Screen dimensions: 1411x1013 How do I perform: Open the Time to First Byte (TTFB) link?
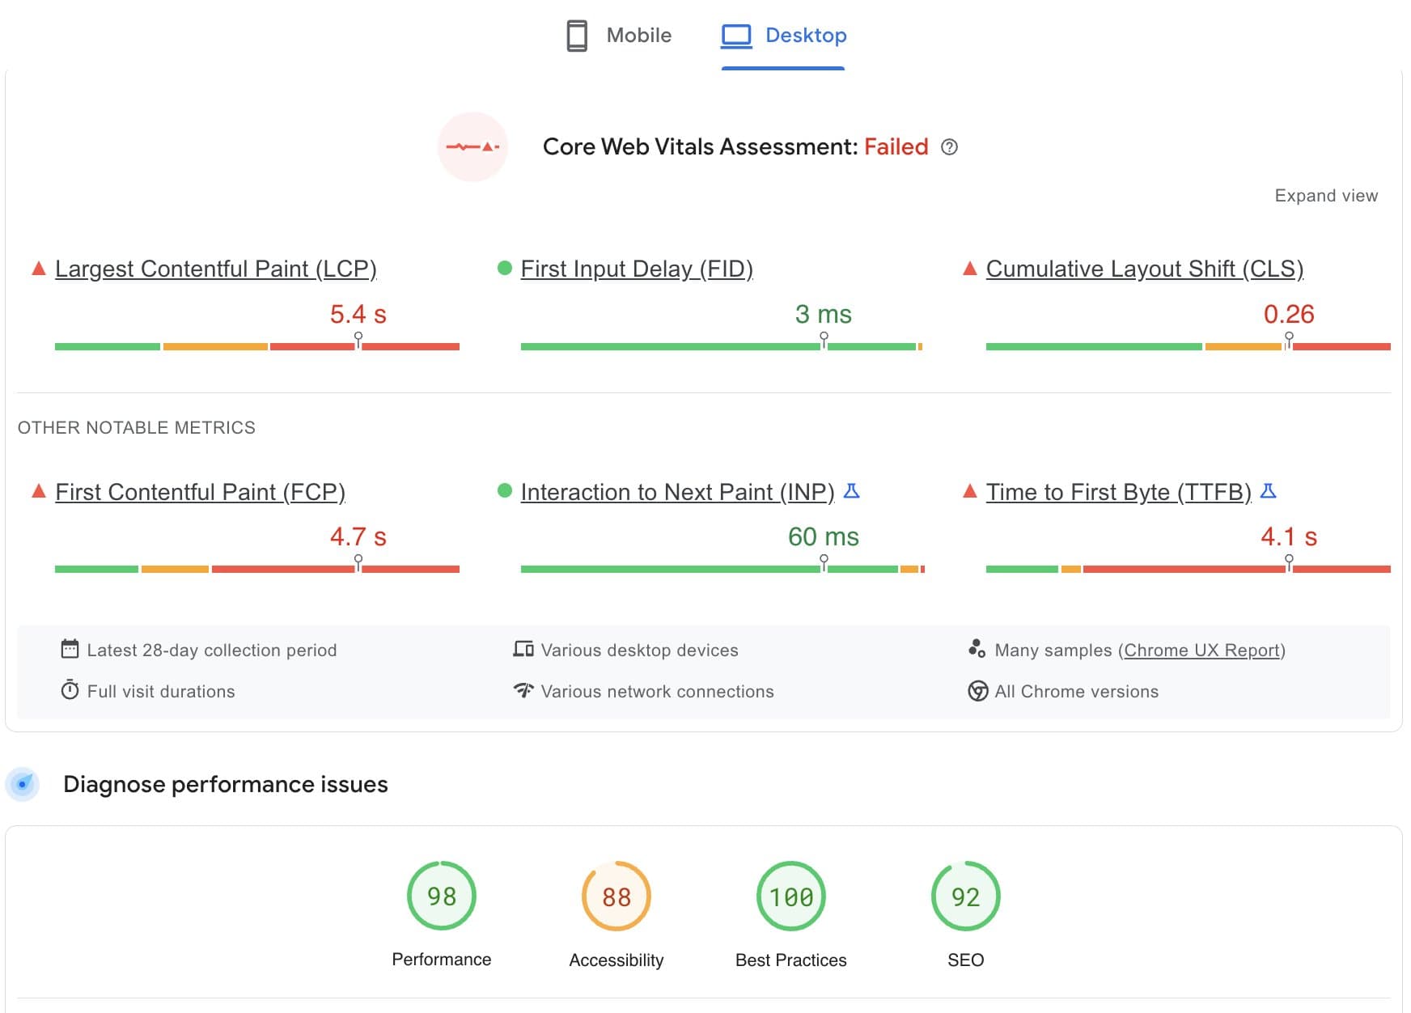pyautogui.click(x=1118, y=492)
